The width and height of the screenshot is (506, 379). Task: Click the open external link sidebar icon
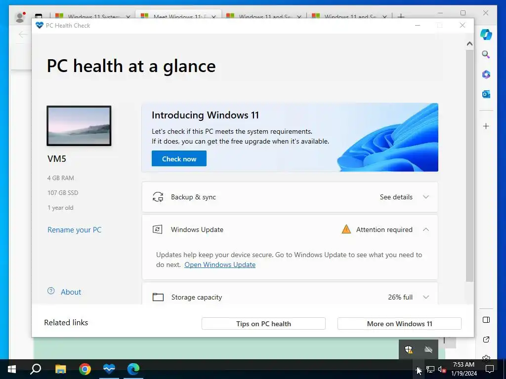tap(486, 340)
